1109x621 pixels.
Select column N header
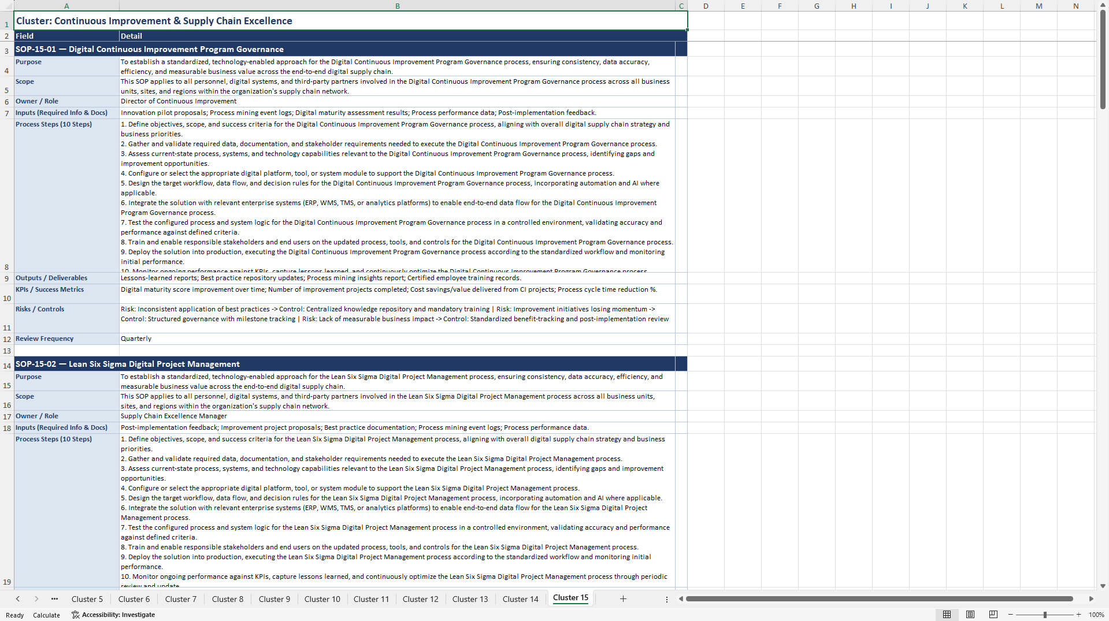pyautogui.click(x=1075, y=6)
